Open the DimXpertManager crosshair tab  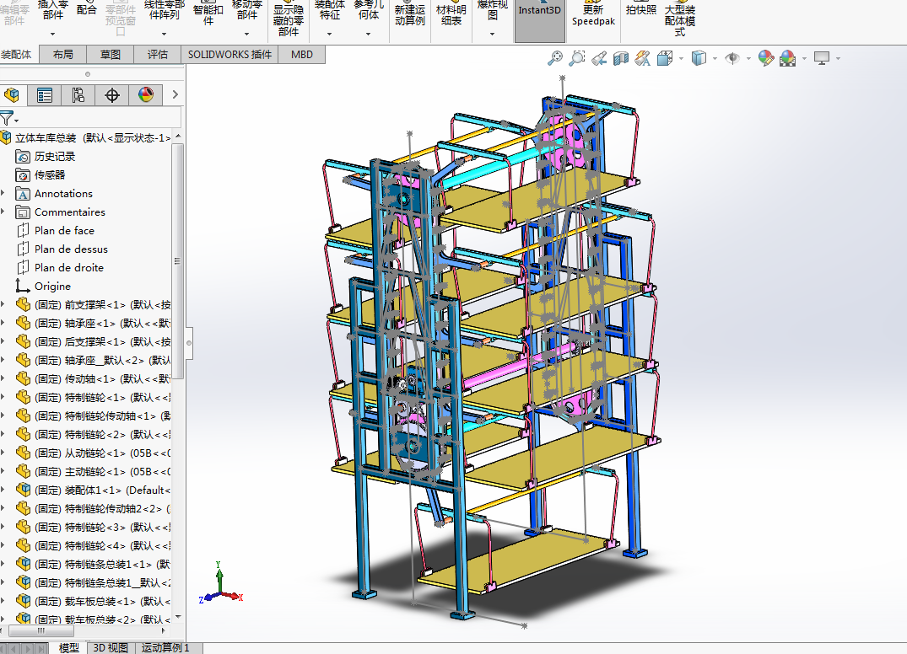pyautogui.click(x=111, y=94)
